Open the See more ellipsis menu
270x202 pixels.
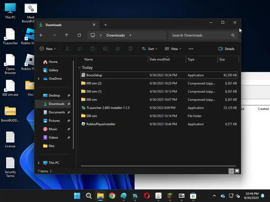[191, 49]
